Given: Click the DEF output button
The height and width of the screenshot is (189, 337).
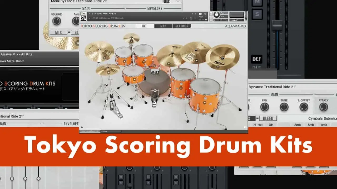Looking at the screenshot, I should point(256,59).
